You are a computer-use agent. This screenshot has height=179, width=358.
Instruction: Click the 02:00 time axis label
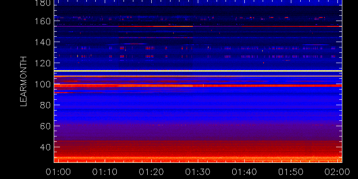(x=337, y=172)
